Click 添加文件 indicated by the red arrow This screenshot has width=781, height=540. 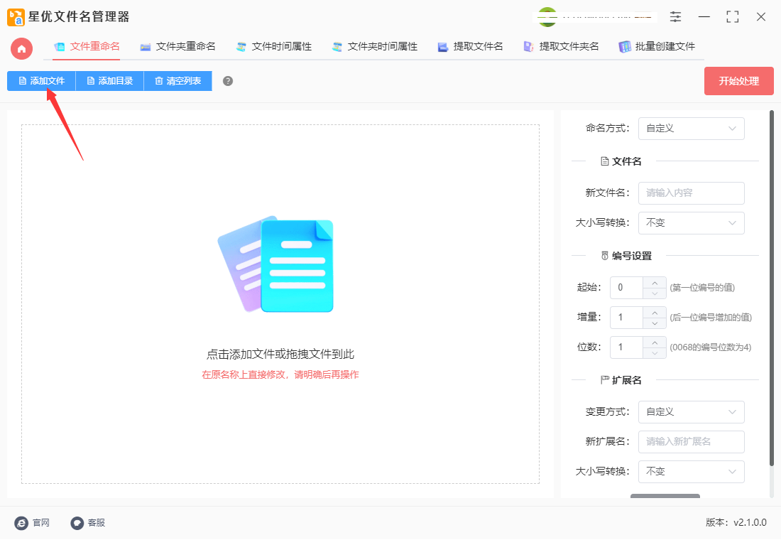click(40, 80)
